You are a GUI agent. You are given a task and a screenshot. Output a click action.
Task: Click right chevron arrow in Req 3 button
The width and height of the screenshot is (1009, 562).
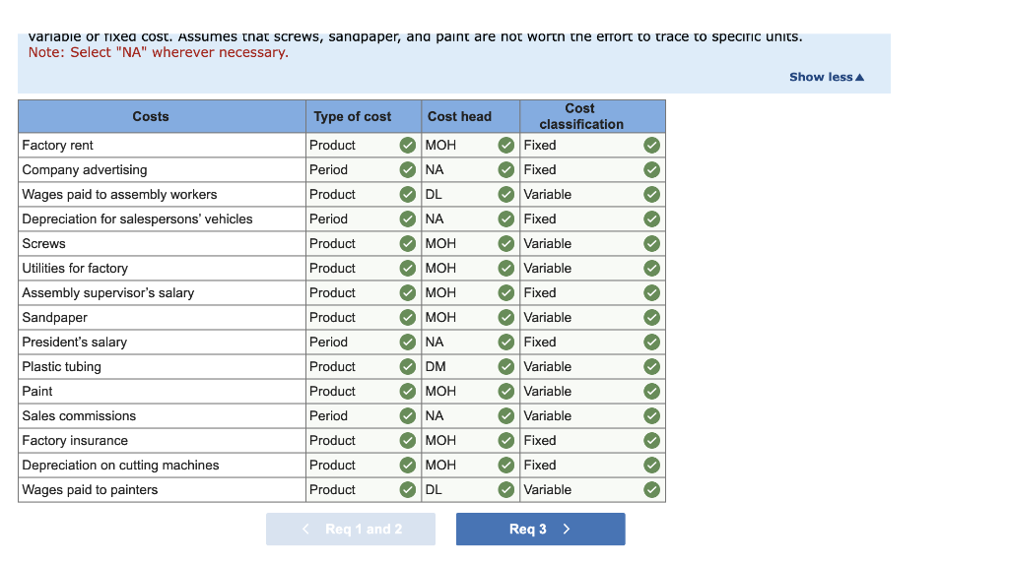tap(567, 530)
